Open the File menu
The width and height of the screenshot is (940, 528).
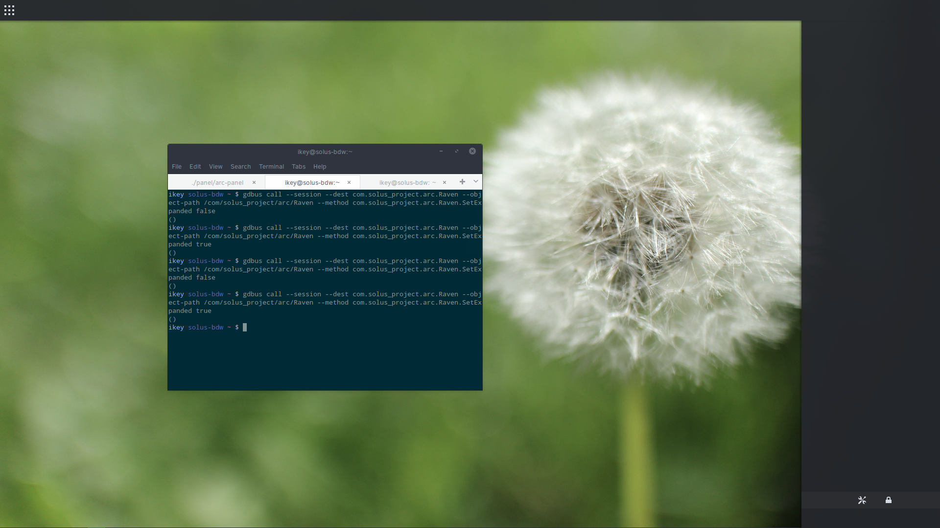[x=177, y=167]
